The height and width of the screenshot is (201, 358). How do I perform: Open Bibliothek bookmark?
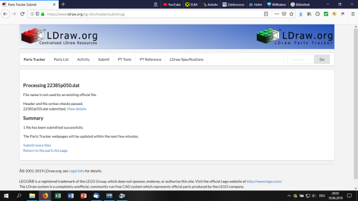pyautogui.click(x=300, y=4)
